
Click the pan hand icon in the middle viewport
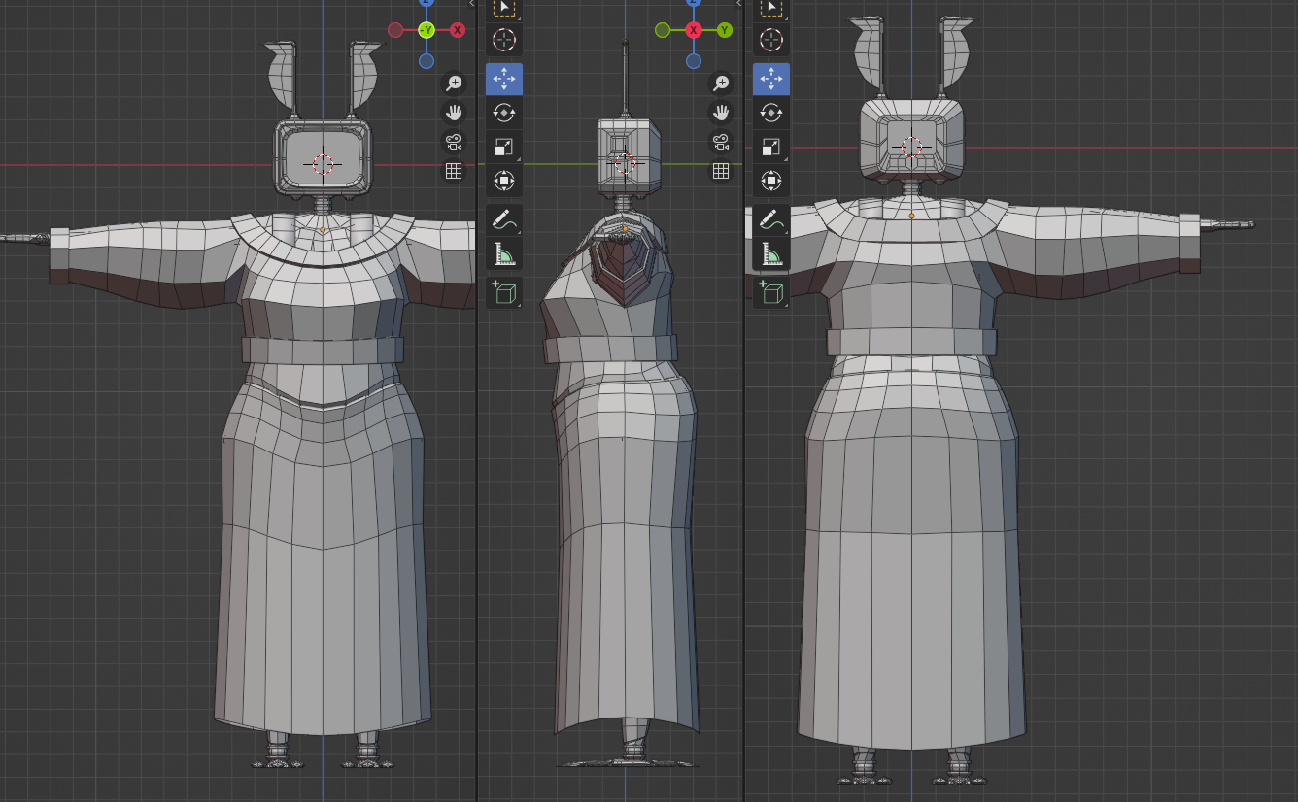click(721, 113)
